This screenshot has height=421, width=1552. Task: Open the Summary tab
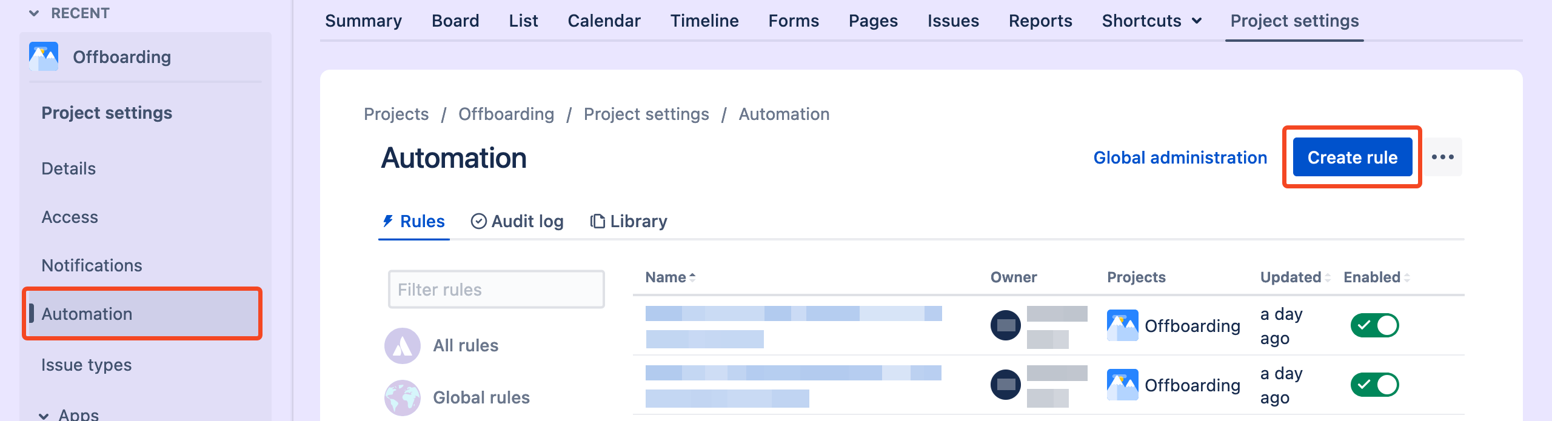coord(363,21)
